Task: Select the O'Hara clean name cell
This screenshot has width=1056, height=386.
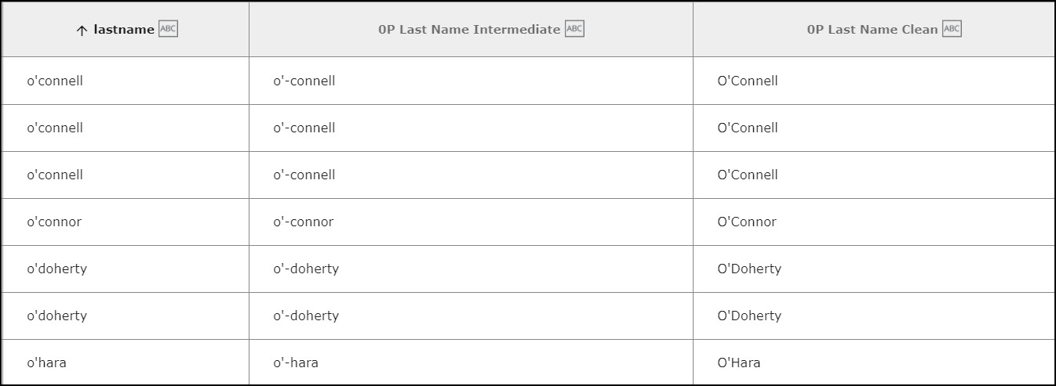Action: 873,362
